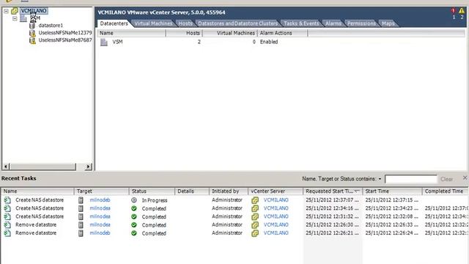
Task: Click the inventory tree scroll-left arrow
Action: [6, 166]
